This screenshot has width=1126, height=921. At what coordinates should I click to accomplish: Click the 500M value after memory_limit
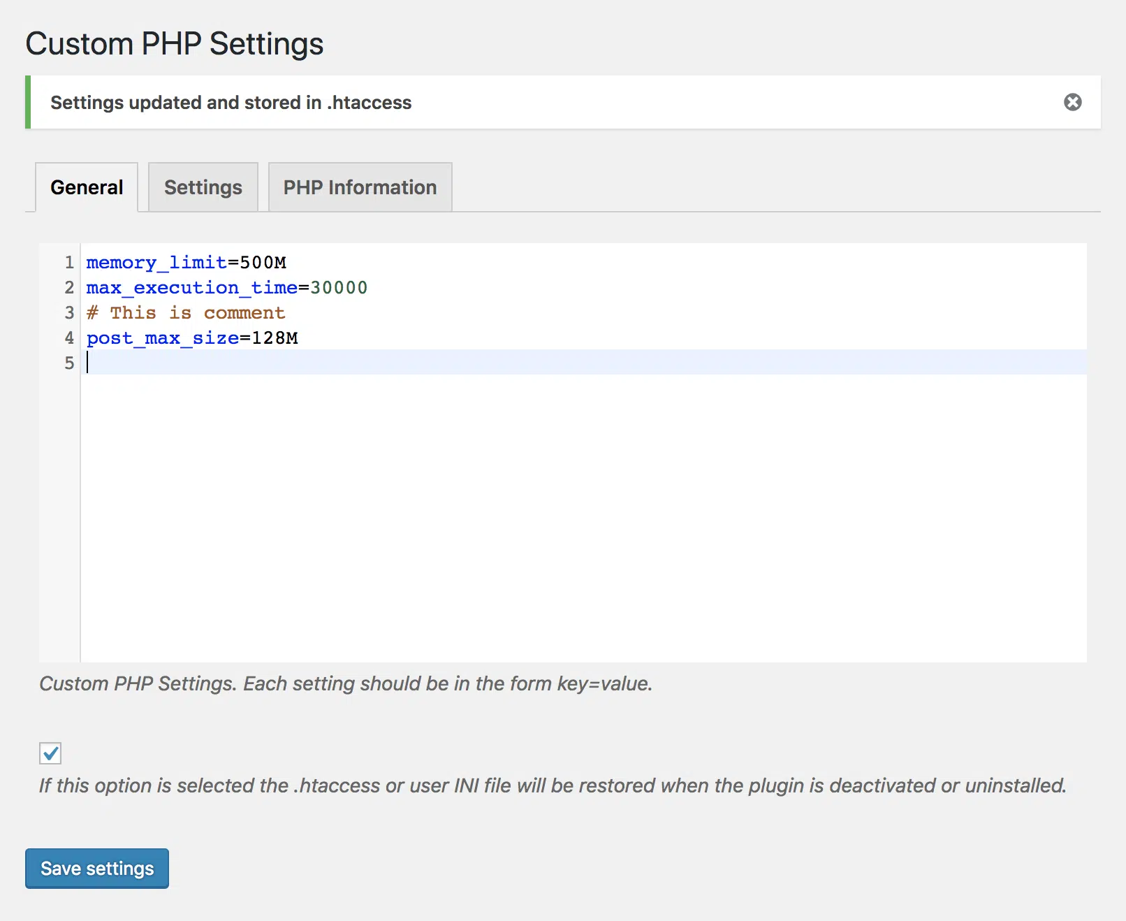coord(262,262)
